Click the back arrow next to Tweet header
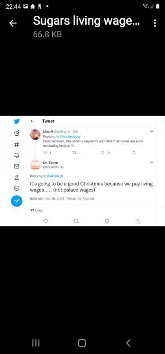165x354 pixels. click(x=32, y=121)
